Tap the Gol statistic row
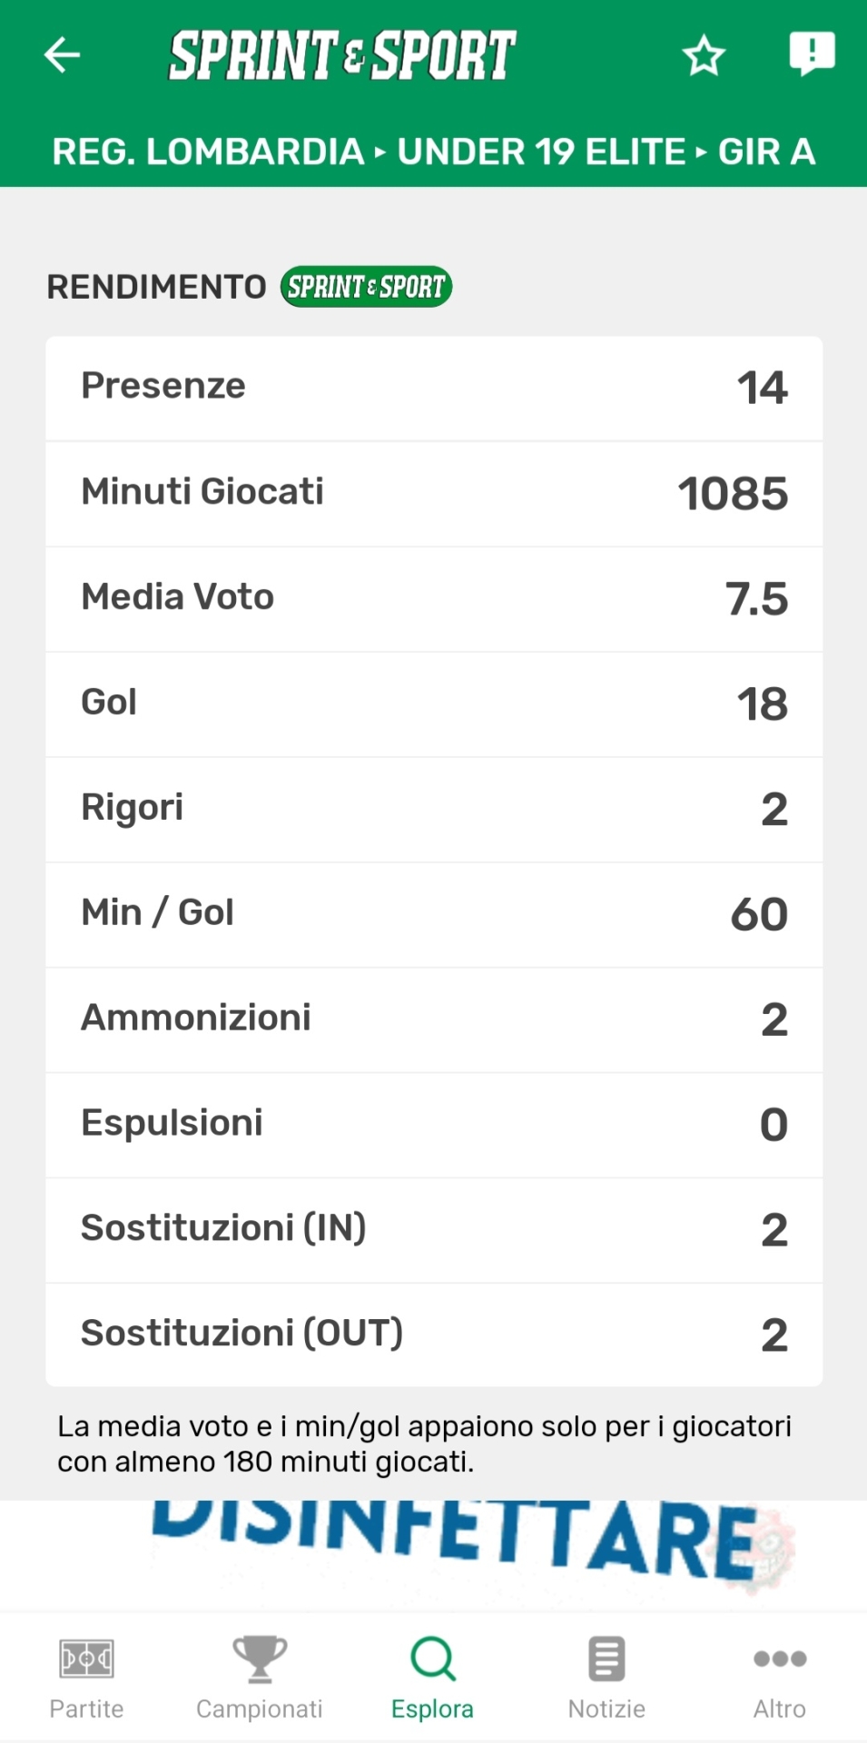 (434, 704)
